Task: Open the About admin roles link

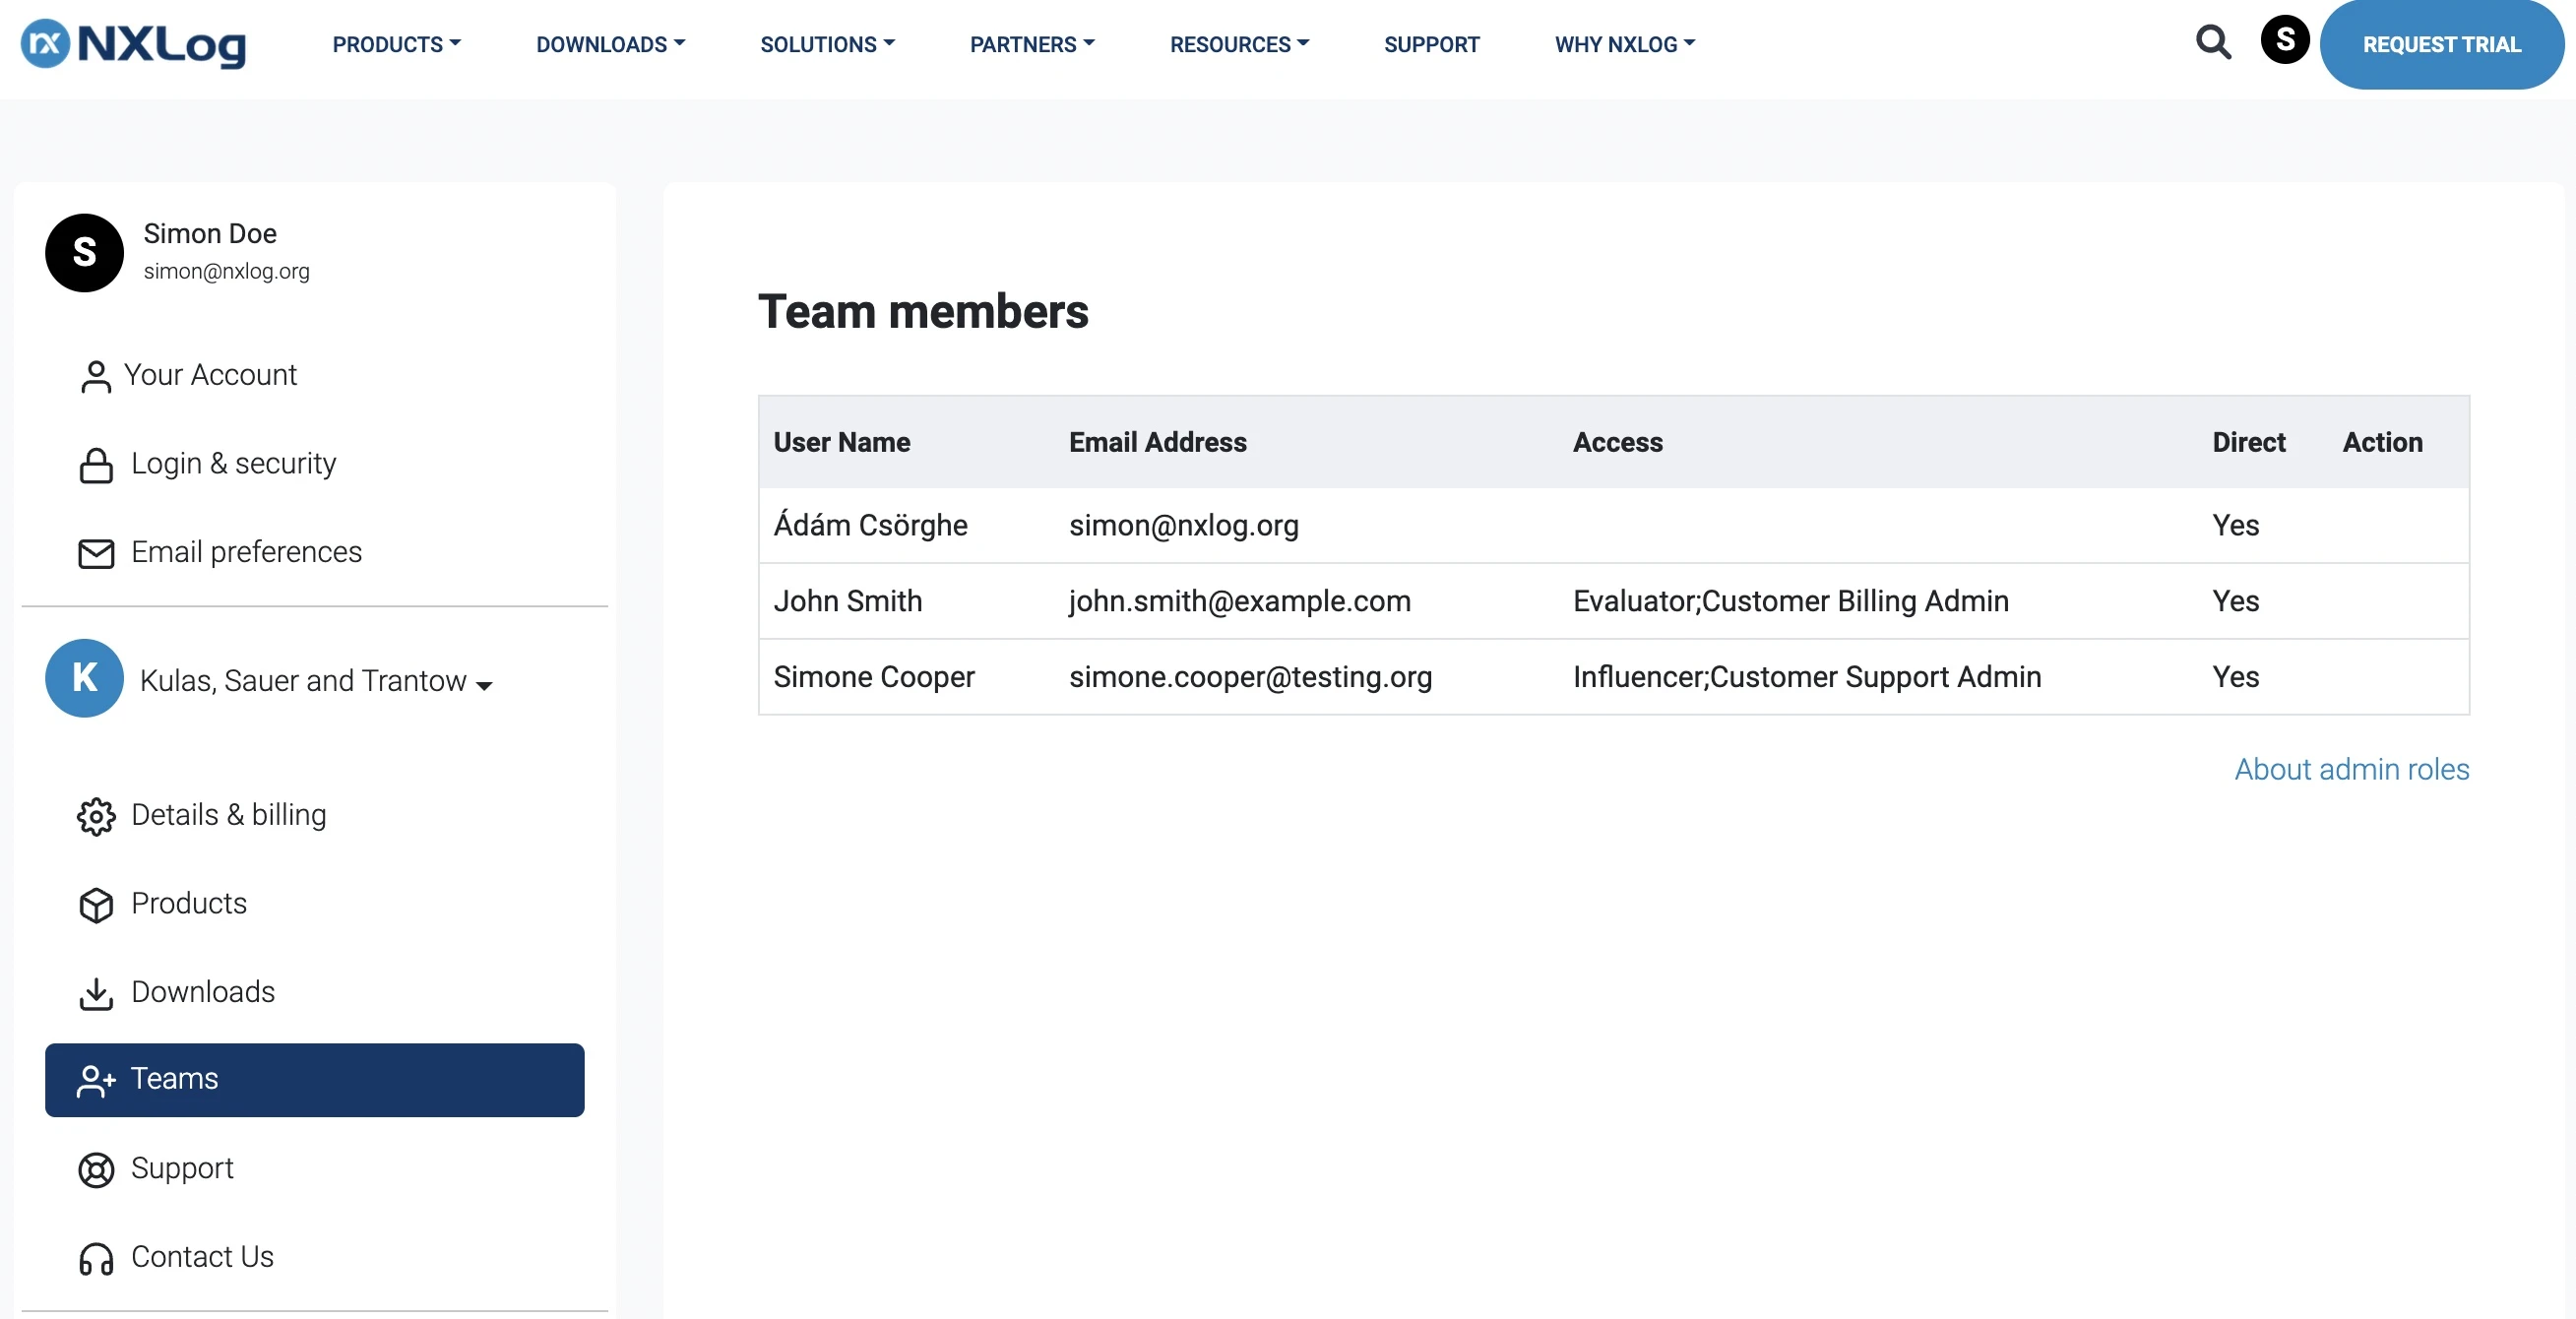Action: (x=2351, y=768)
